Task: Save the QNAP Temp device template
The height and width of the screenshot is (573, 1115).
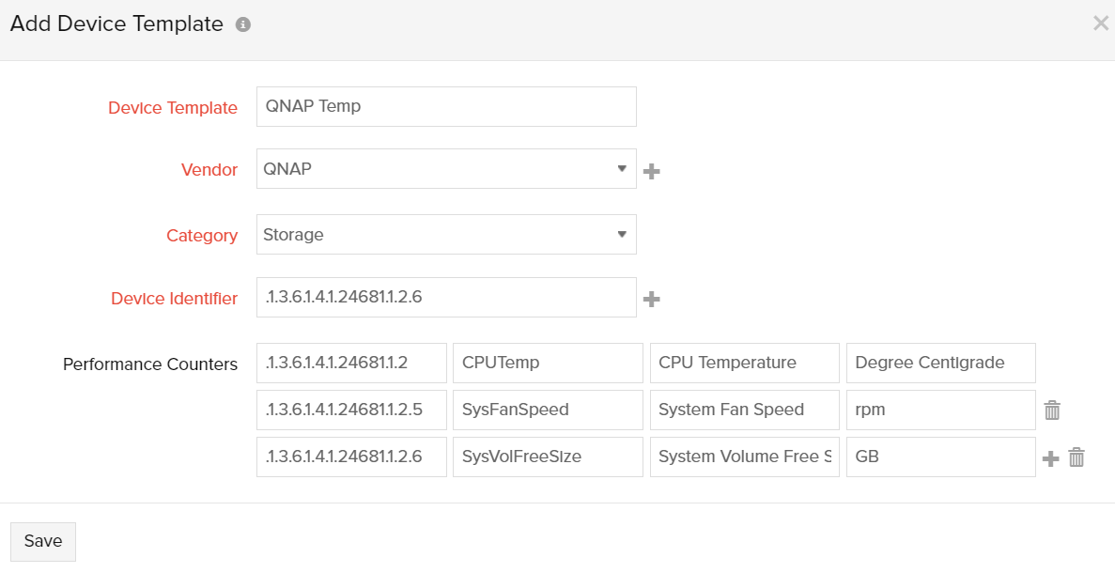Action: tap(42, 541)
